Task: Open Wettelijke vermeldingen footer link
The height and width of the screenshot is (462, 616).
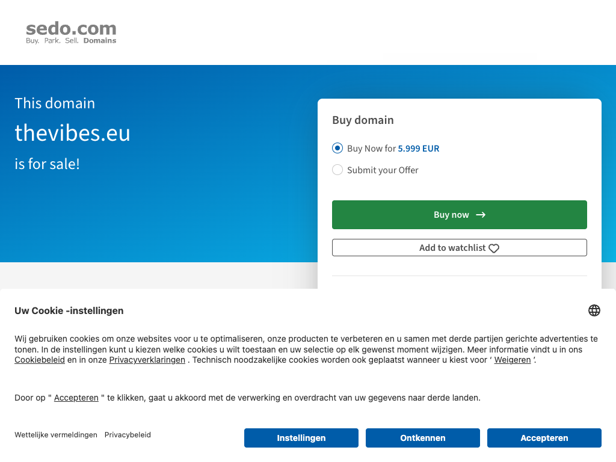Action: click(x=56, y=435)
